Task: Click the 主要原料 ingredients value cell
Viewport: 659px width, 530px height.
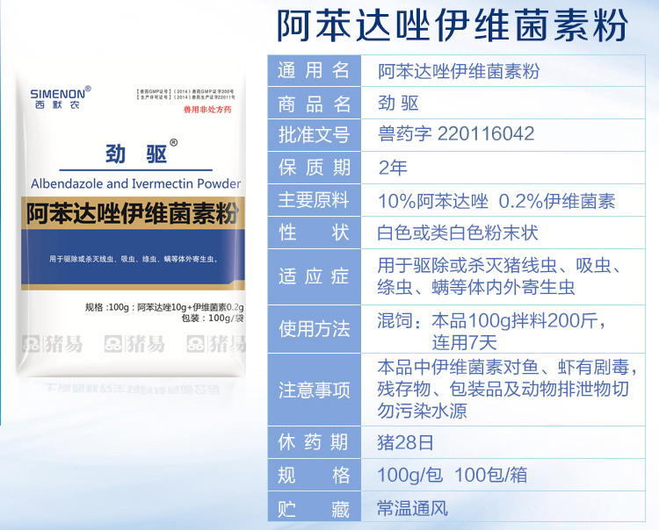Action: [496, 200]
